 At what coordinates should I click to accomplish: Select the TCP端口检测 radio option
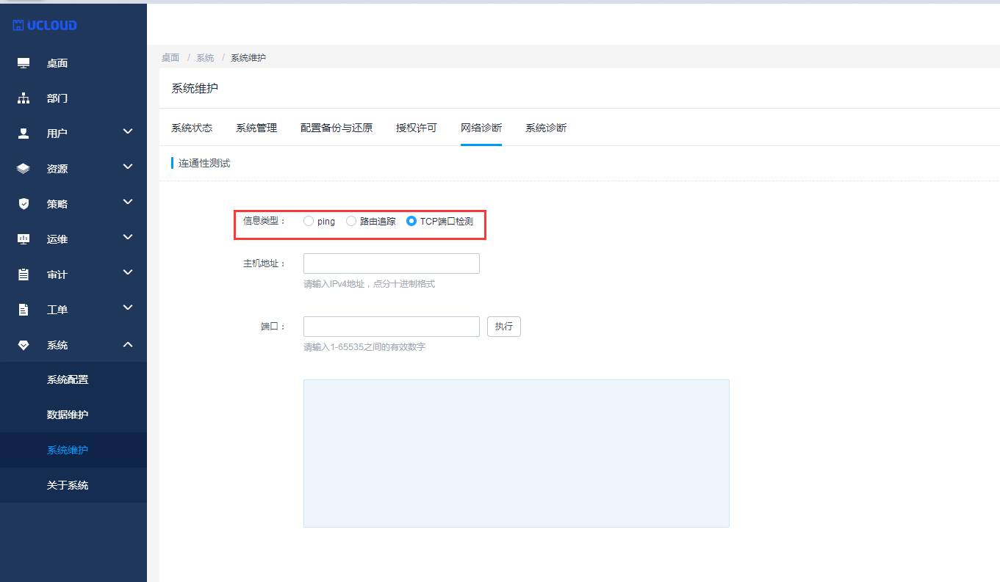411,221
